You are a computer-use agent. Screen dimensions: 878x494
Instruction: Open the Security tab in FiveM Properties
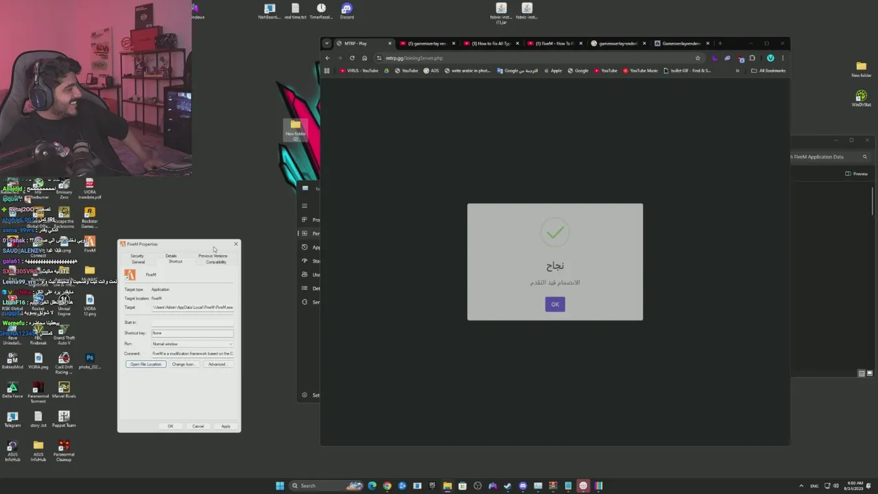click(137, 256)
